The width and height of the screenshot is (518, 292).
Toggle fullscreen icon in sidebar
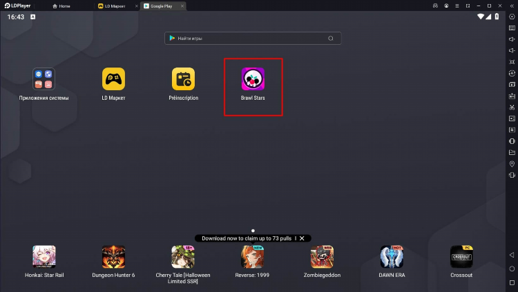click(512, 62)
